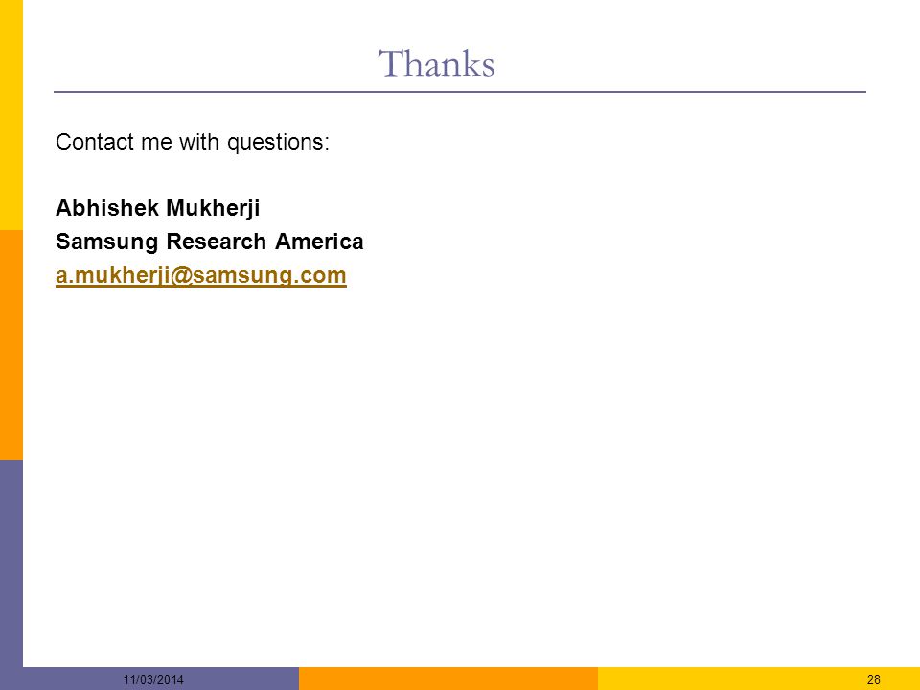
Task: Click the 'Contact me with questions:' text
Action: (193, 142)
